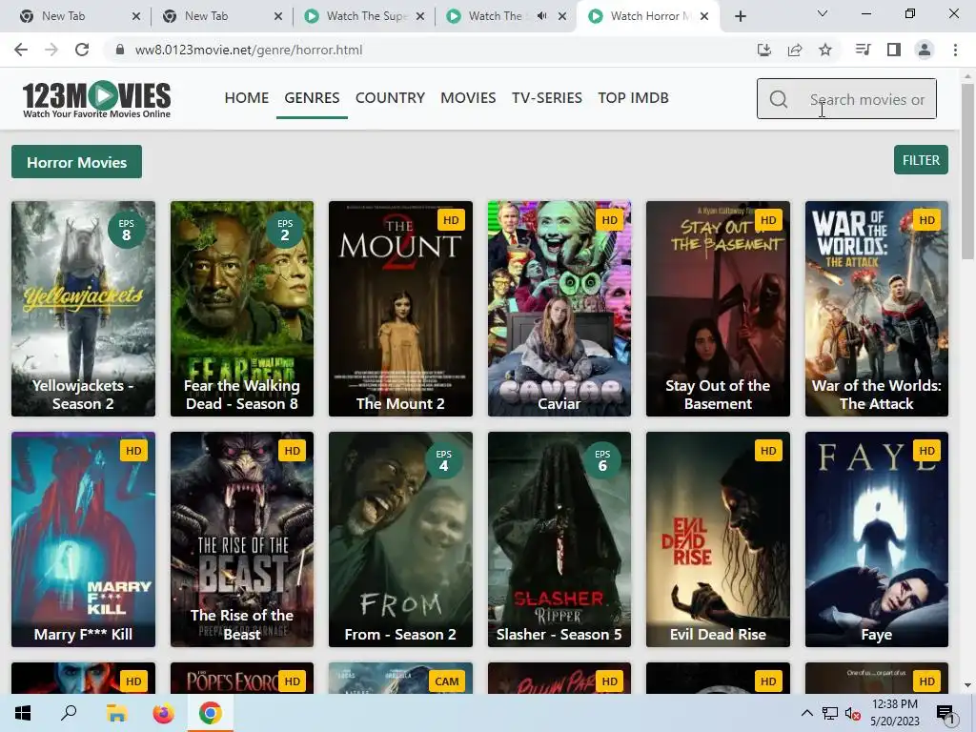Viewport: 976px width, 732px height.
Task: Toggle the browser side panel icon
Action: (x=894, y=50)
